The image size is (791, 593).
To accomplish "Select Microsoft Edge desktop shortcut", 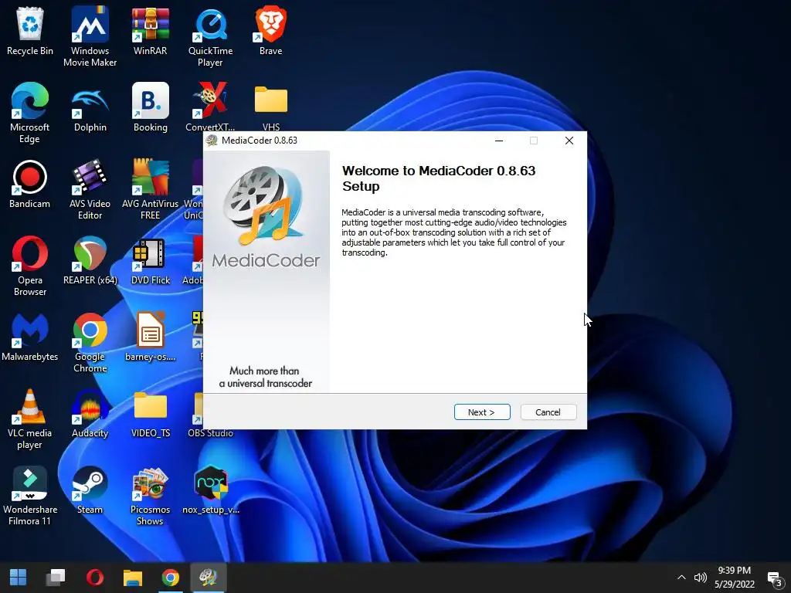I will (x=30, y=113).
